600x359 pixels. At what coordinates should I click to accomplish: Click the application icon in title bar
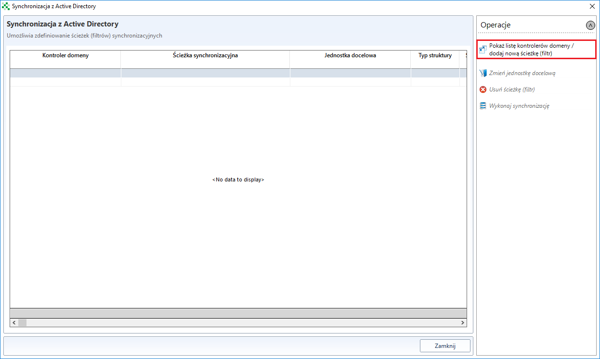tap(6, 6)
